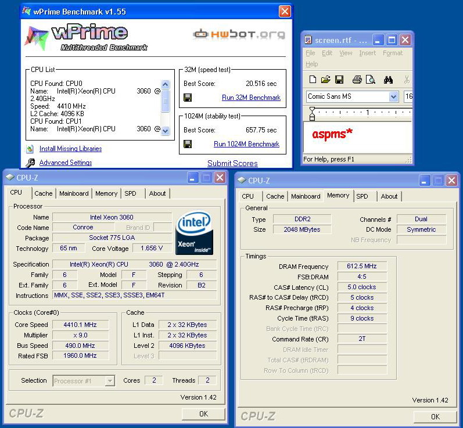The height and width of the screenshot is (428, 463).
Task: Switch to Mainboard tab in right CPU-Z
Action: [306, 196]
